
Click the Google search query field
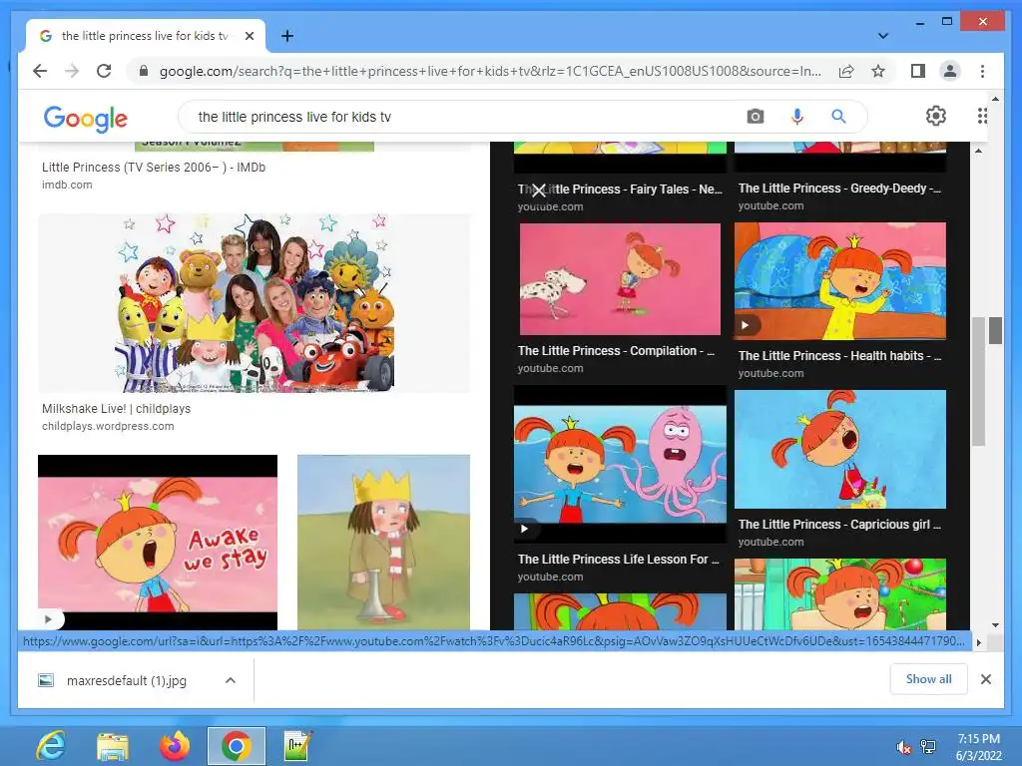[x=463, y=117]
